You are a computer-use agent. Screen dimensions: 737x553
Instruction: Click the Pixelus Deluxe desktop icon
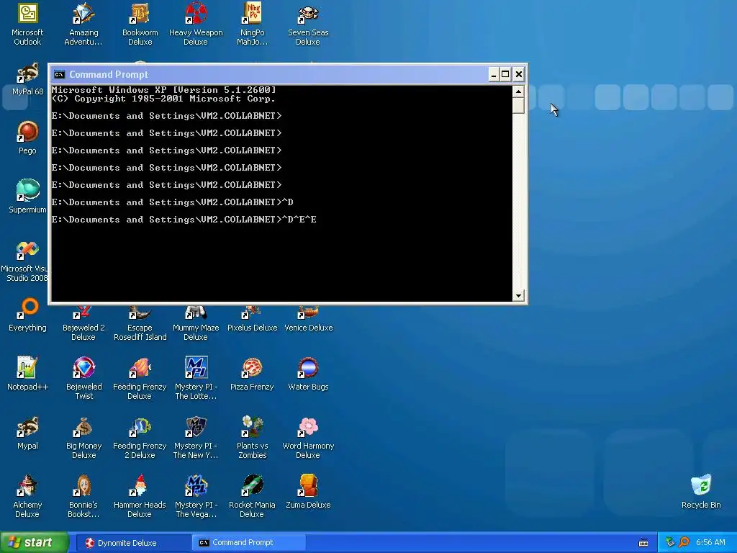click(x=253, y=319)
